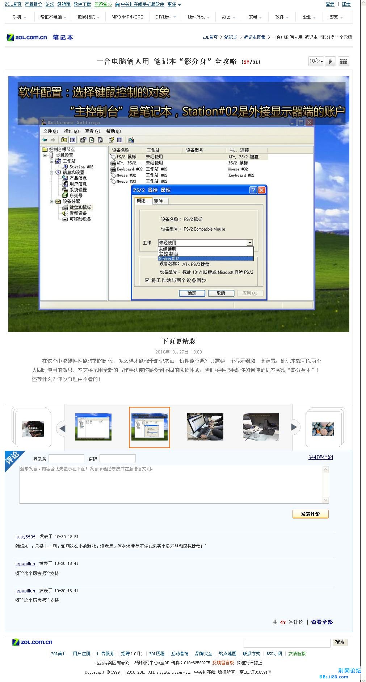Open the 查看(V) menu
Image resolution: width=366 pixels, height=682 pixels.
tap(92, 131)
